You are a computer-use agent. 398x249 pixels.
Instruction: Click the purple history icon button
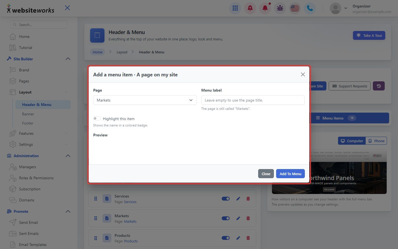379,86
